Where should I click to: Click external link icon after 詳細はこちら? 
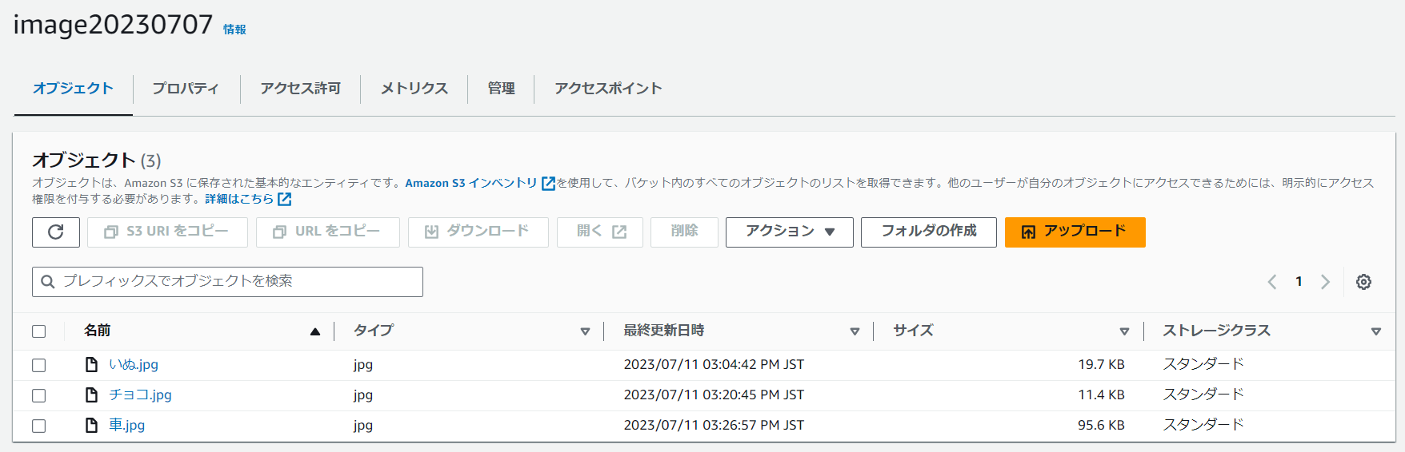click(284, 199)
